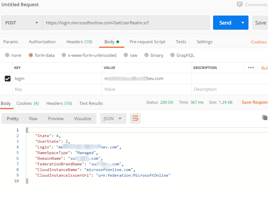Click the Comments icon at top right
Image resolution: width=268 pixels, height=199 pixels.
[240, 5]
